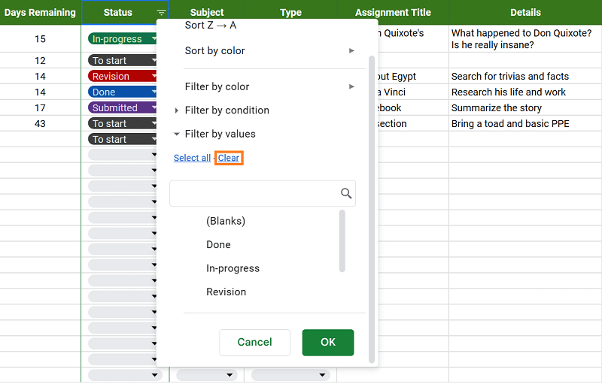This screenshot has width=602, height=384.
Task: Open the Sort by color submenu arrow
Action: click(351, 51)
